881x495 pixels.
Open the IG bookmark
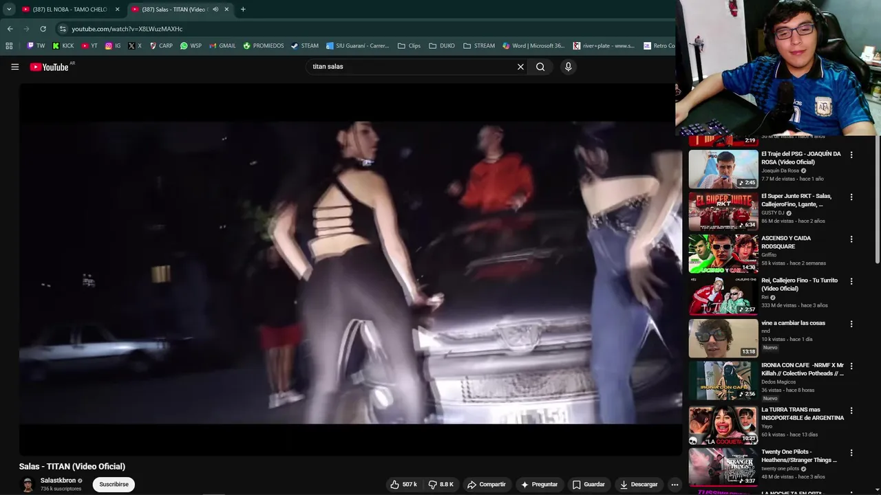tap(113, 46)
